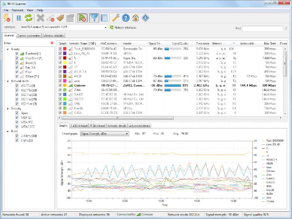292x219 pixels.
Task: Pause scanning with the pause icon
Action: click(x=18, y=18)
